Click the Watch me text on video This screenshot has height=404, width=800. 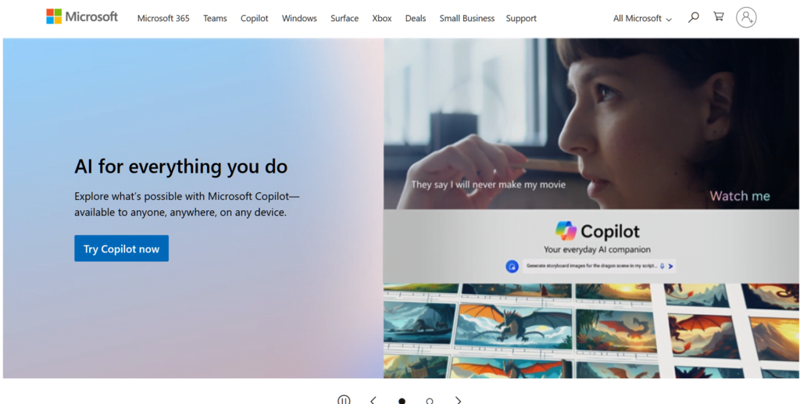click(x=740, y=196)
